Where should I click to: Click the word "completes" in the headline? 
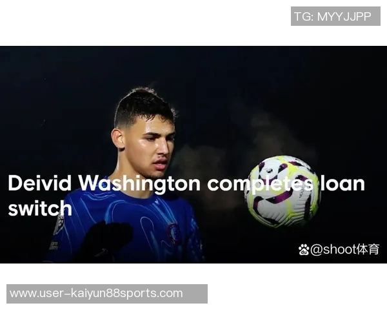[261, 185]
